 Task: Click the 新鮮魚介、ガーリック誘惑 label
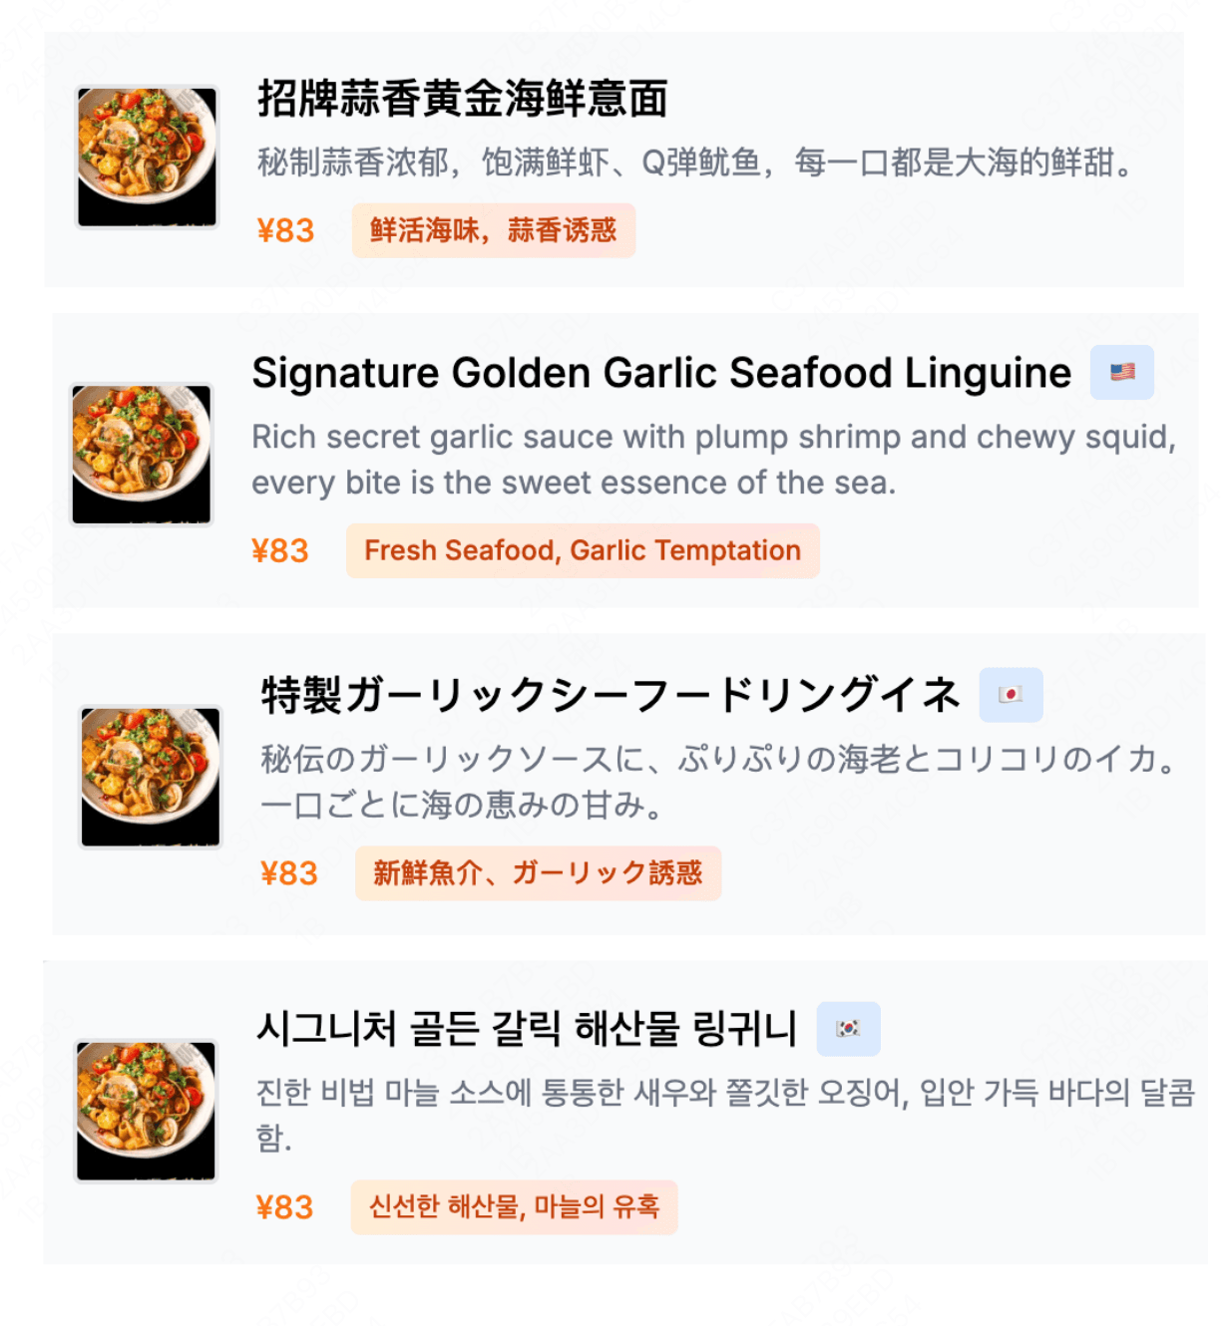[x=538, y=872]
